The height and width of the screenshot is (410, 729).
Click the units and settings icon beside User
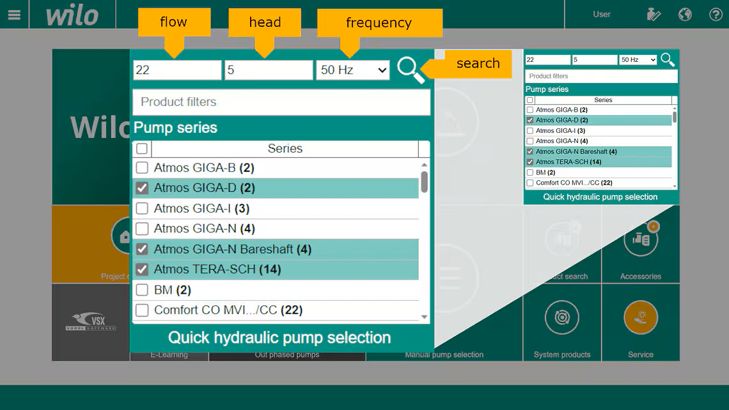(654, 14)
